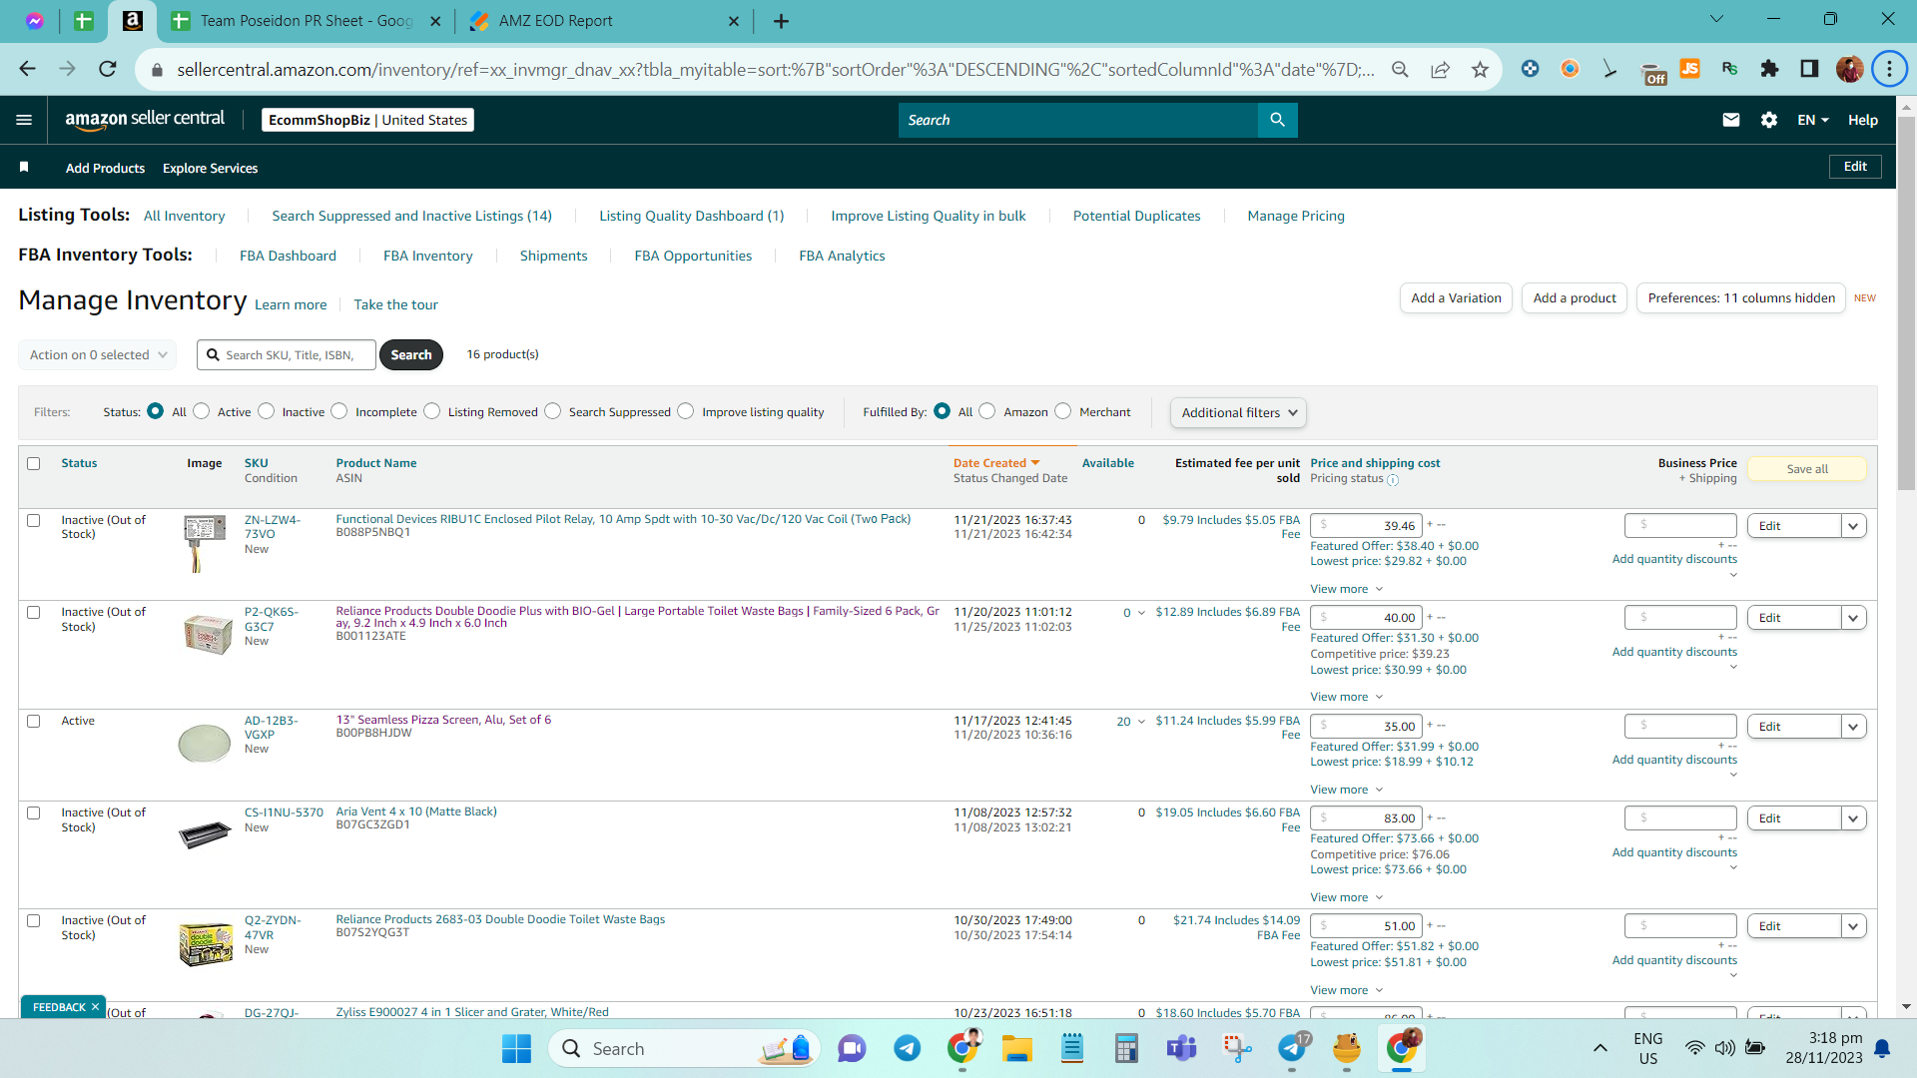Image resolution: width=1917 pixels, height=1078 pixels.
Task: Filter Fulfilled By Merchant
Action: [1063, 411]
